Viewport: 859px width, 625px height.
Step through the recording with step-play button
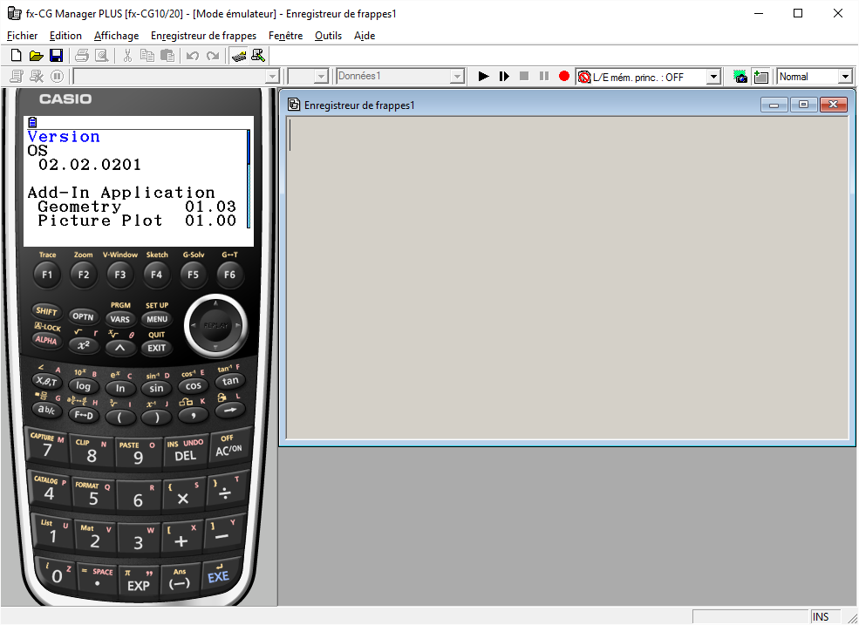[x=504, y=76]
